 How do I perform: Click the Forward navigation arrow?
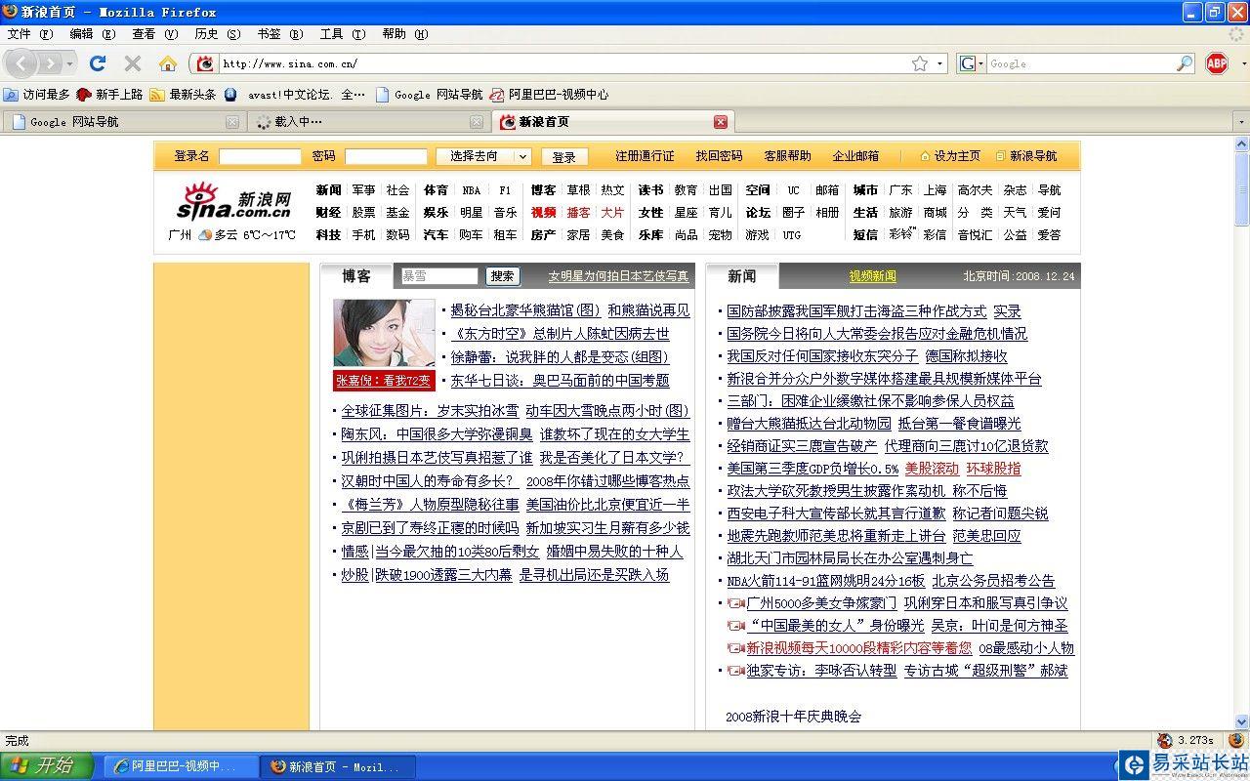click(50, 63)
